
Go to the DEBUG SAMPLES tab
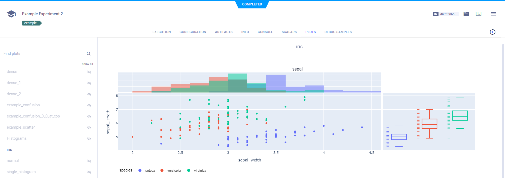pyautogui.click(x=338, y=32)
